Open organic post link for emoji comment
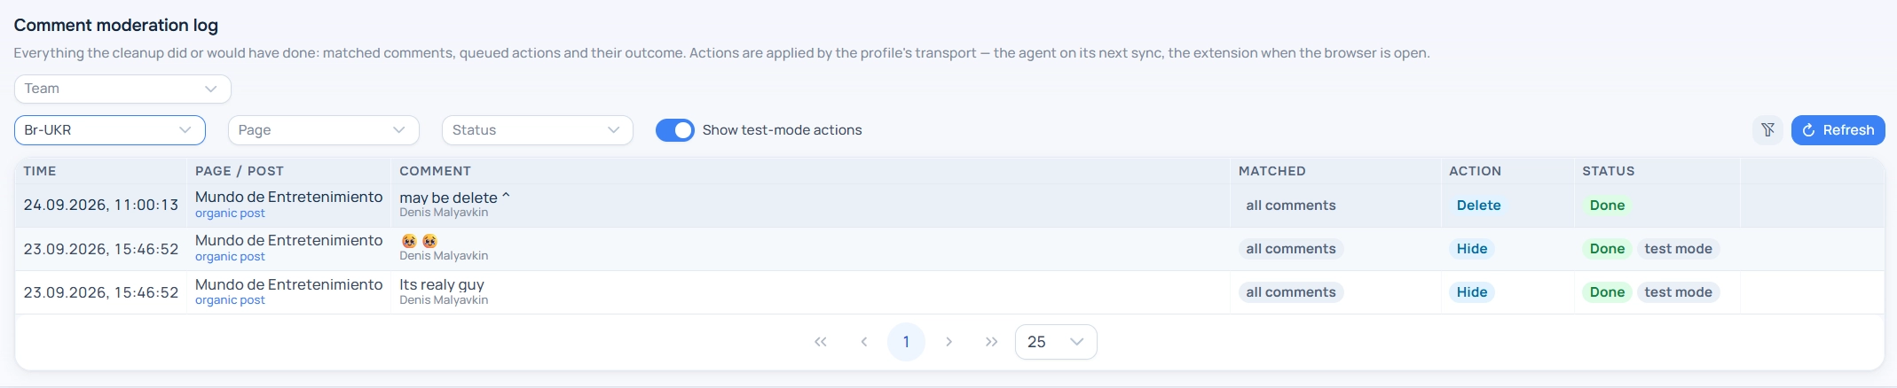The image size is (1897, 388). pyautogui.click(x=230, y=257)
